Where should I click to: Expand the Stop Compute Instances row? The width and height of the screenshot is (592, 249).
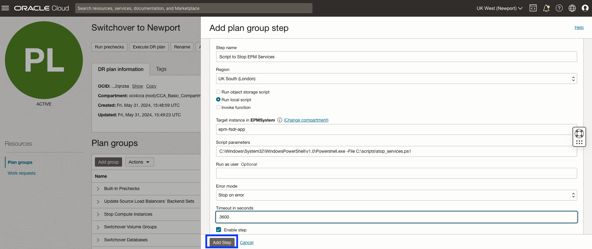(98, 214)
